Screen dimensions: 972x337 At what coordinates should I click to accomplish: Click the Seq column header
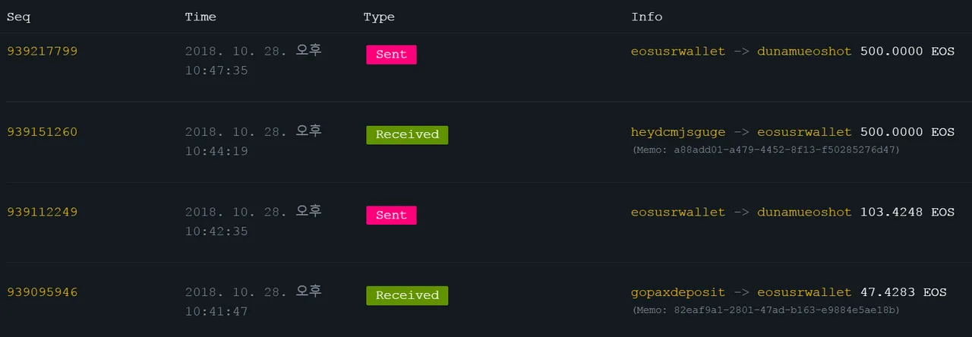[19, 17]
